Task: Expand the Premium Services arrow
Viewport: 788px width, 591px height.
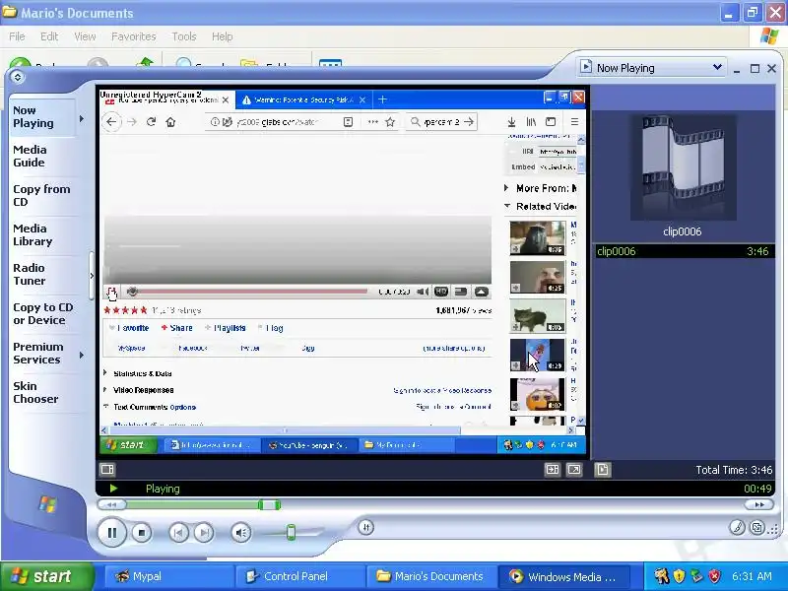Action: click(x=82, y=356)
